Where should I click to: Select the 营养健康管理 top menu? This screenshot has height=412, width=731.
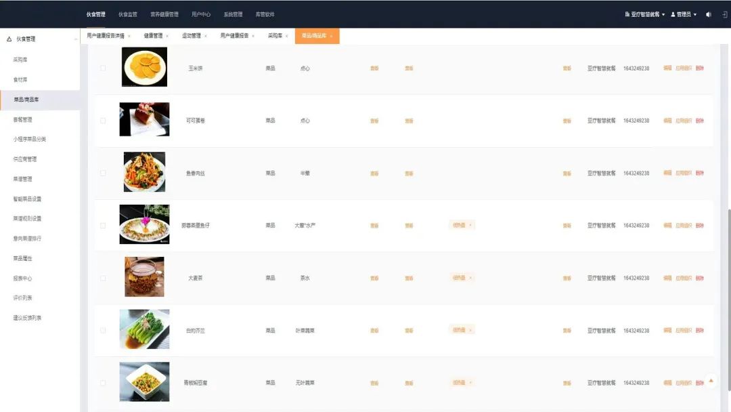[164, 14]
